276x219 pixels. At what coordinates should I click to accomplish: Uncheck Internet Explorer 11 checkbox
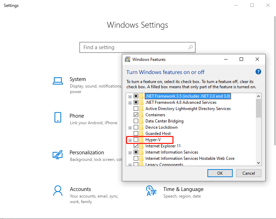click(136, 146)
